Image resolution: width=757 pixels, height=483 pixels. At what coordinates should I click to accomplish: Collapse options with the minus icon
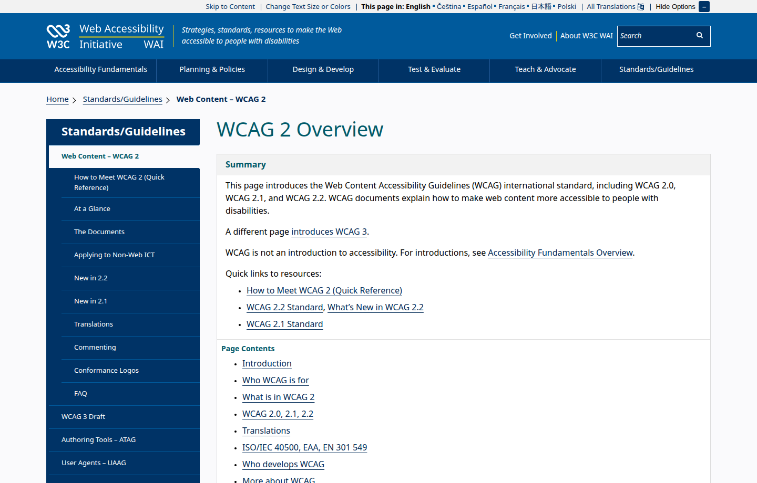(704, 7)
